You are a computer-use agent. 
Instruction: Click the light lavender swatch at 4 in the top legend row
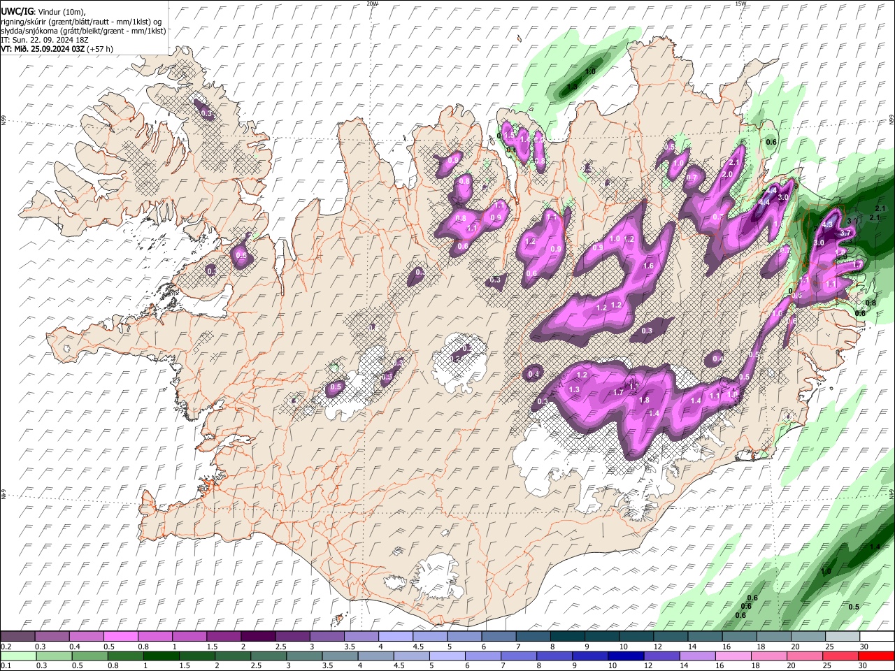tap(394, 636)
